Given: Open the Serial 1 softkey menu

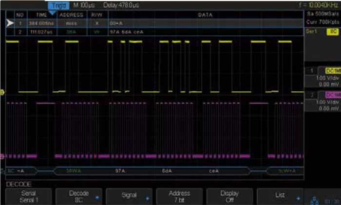Looking at the screenshot, I should click(x=29, y=197).
